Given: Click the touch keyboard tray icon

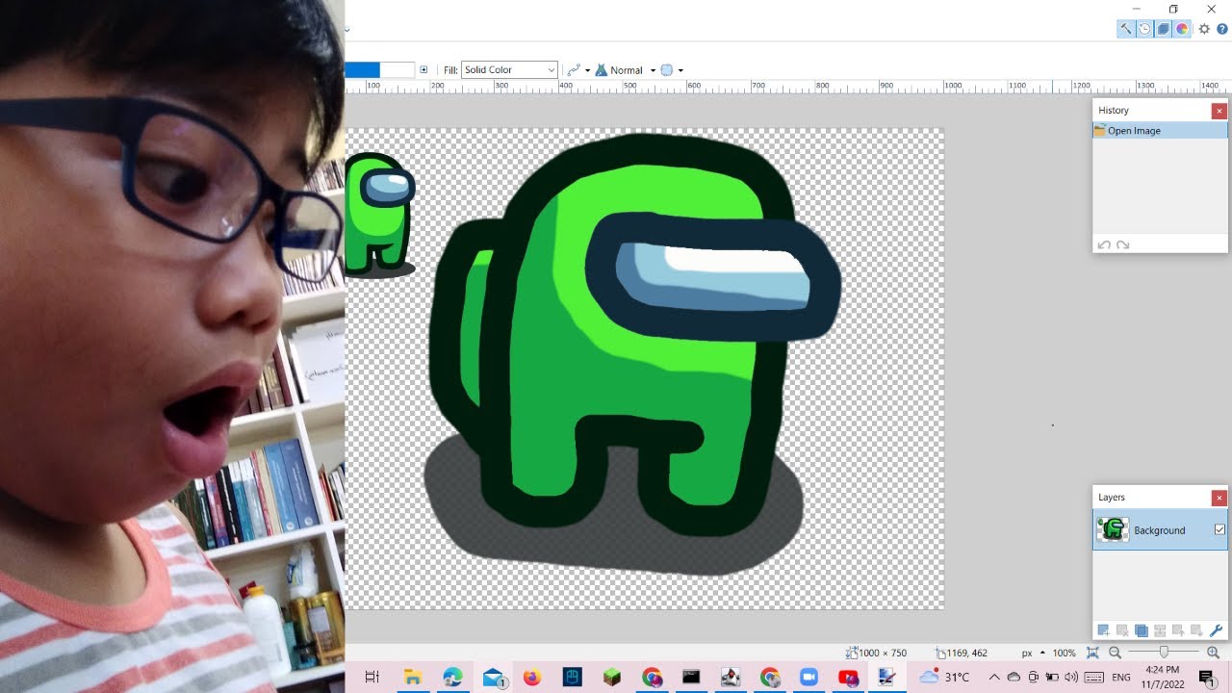Looking at the screenshot, I should tap(1094, 678).
